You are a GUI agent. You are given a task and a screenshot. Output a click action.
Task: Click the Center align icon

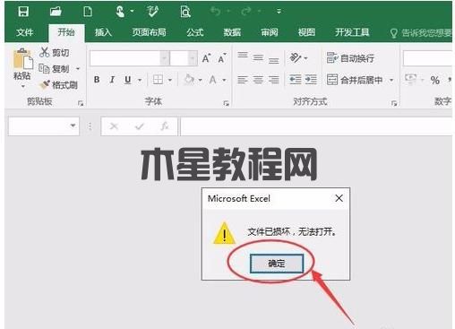tap(258, 80)
